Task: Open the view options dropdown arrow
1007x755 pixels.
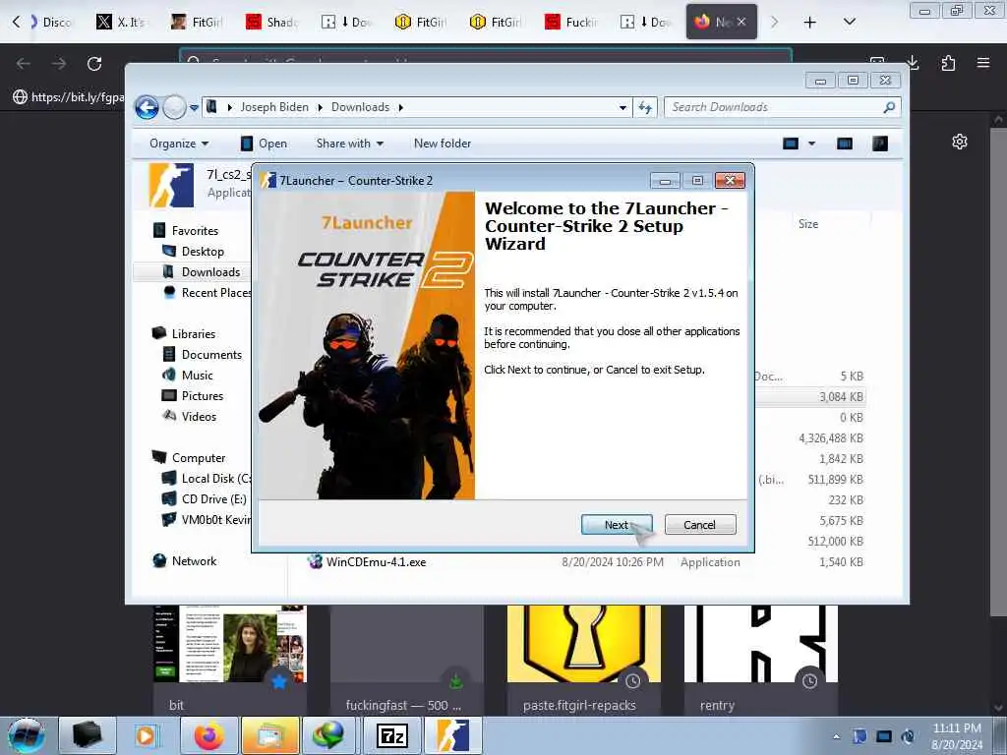Action: pos(811,144)
